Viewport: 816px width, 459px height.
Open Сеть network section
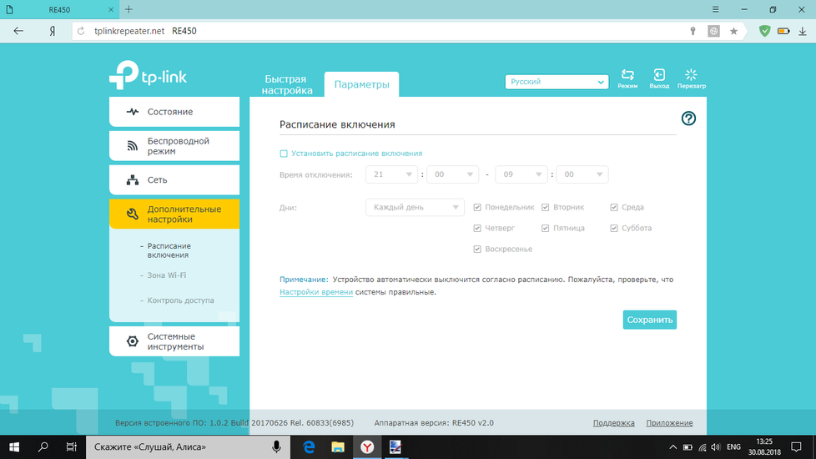coord(174,180)
